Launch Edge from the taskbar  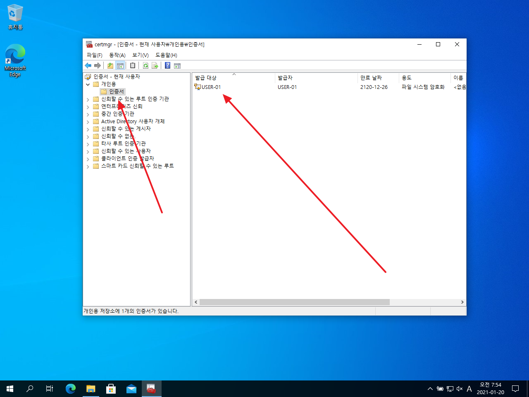[x=71, y=389]
